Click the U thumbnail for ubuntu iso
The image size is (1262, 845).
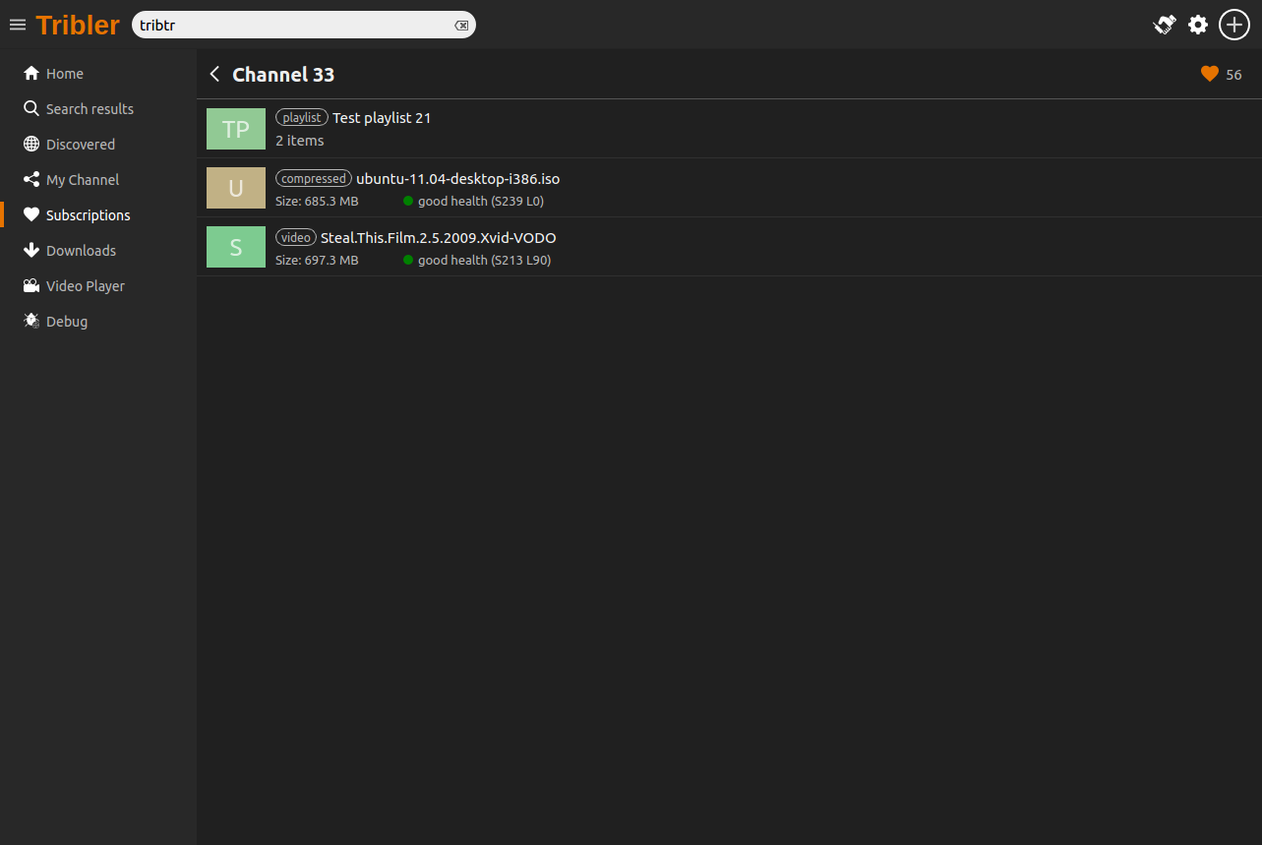pyautogui.click(x=236, y=188)
